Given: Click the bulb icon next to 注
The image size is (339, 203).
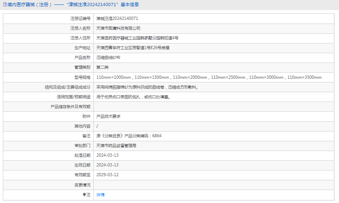Looking at the screenshot, I should 84,195.
